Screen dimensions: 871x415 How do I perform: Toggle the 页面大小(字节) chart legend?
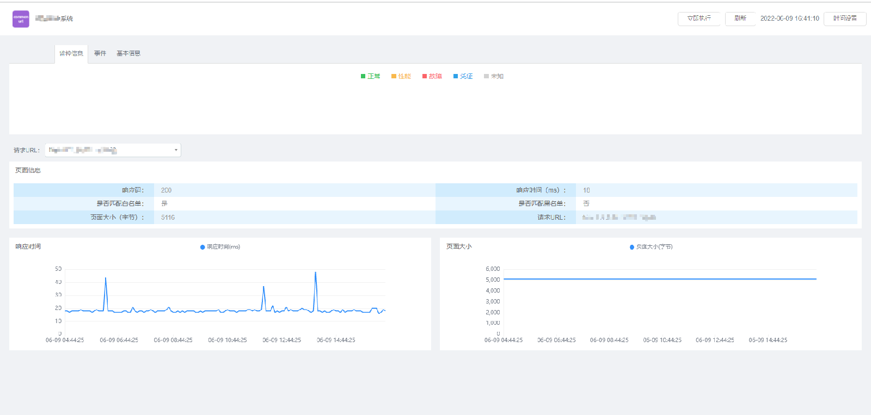tap(651, 247)
